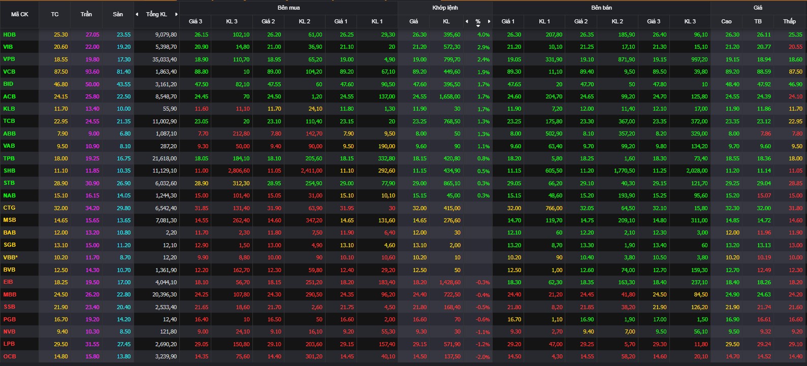Click the Khớp lệnh group header
Viewport: 807px width, 366px height.
click(445, 8)
